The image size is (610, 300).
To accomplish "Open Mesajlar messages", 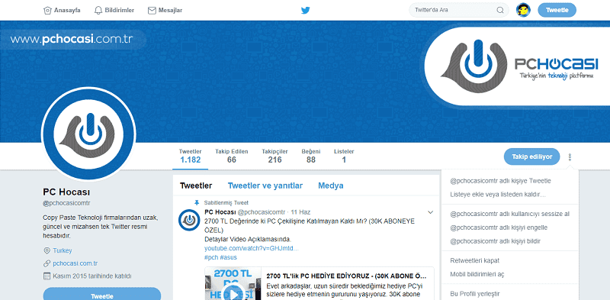I will pyautogui.click(x=165, y=10).
